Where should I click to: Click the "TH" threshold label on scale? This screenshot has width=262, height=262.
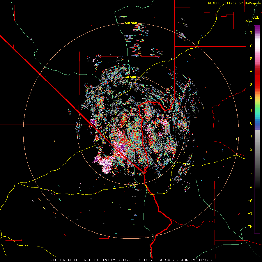[250, 227]
